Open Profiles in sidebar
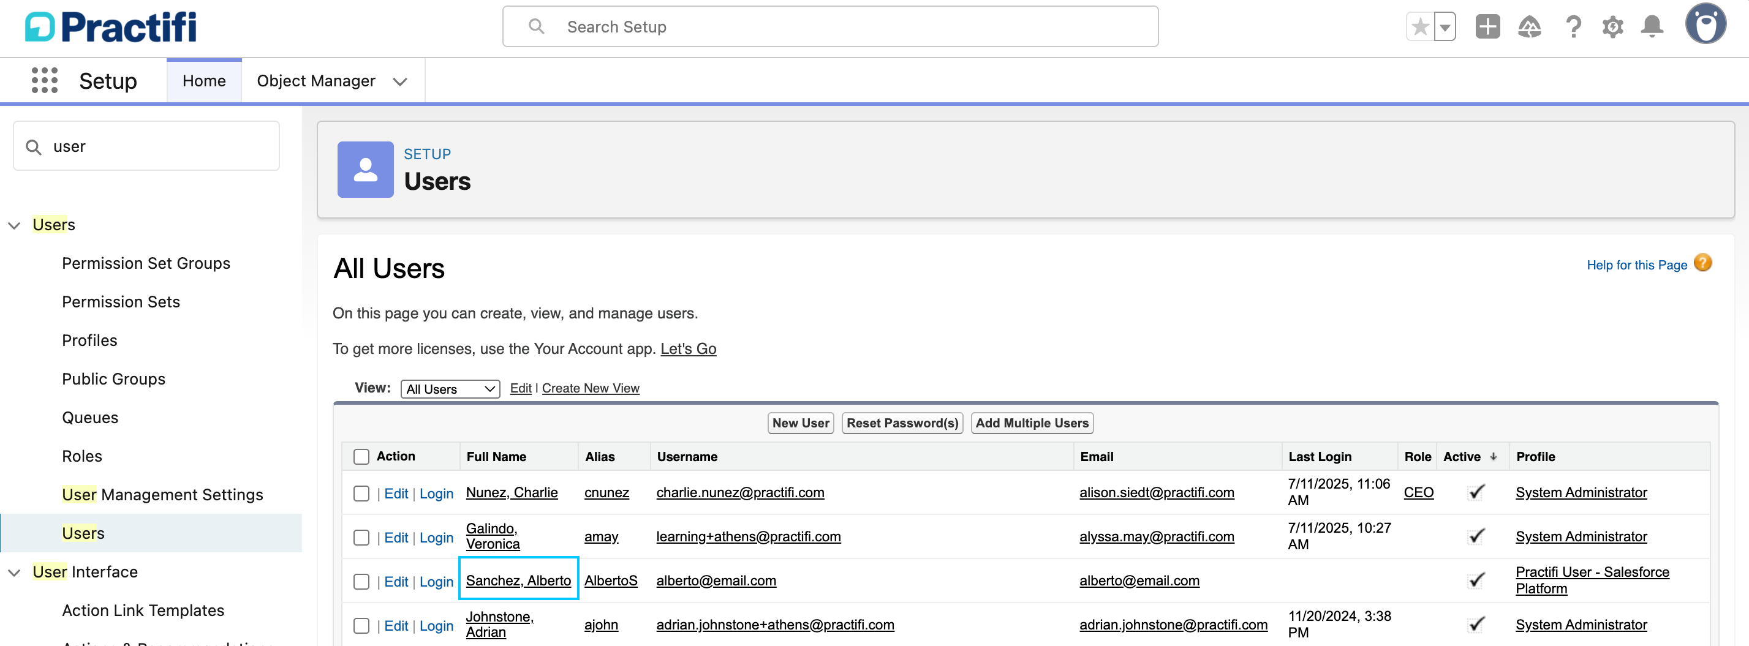 (89, 340)
